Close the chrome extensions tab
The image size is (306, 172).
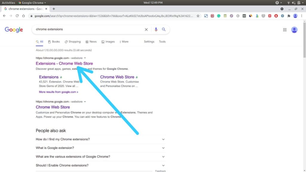[46, 9]
